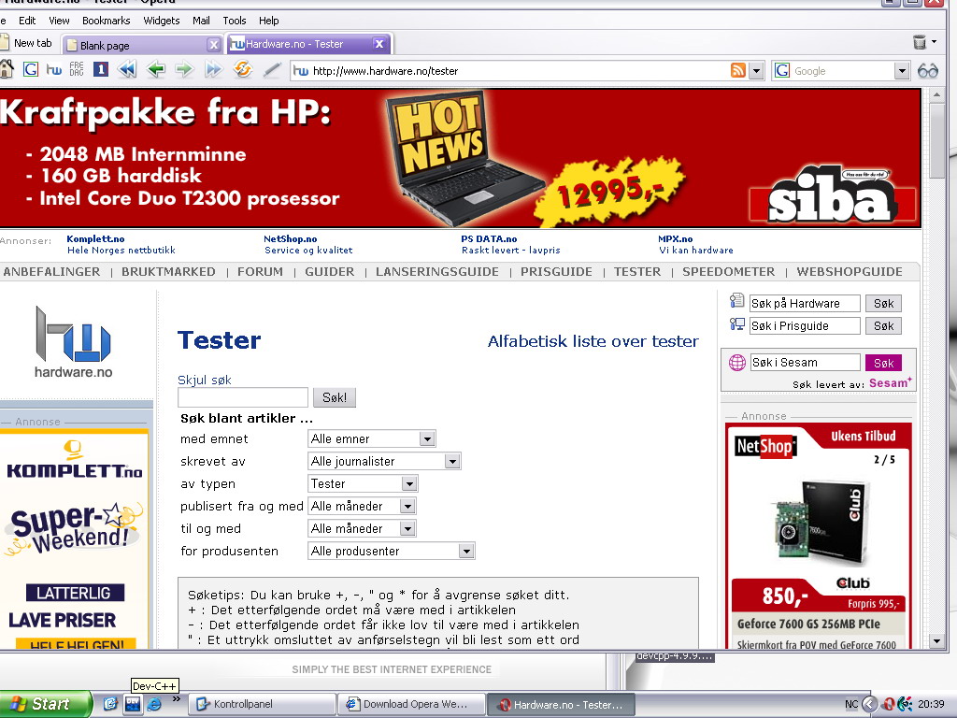This screenshot has height=718, width=957.
Task: Click the New tab button
Action: (27, 43)
